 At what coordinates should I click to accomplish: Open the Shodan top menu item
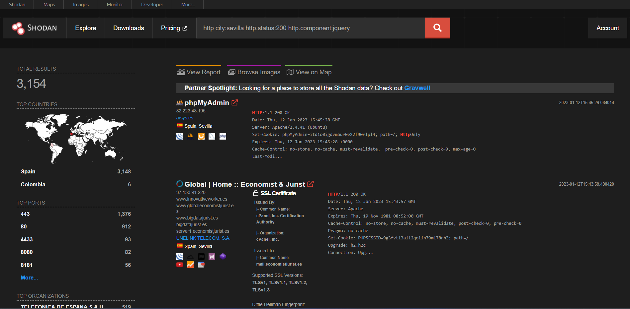17,5
